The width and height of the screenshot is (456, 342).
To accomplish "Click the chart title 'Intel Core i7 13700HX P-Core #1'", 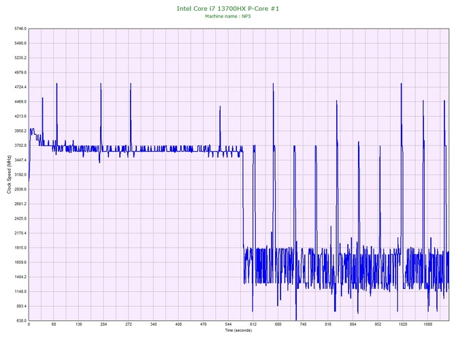I will (228, 9).
